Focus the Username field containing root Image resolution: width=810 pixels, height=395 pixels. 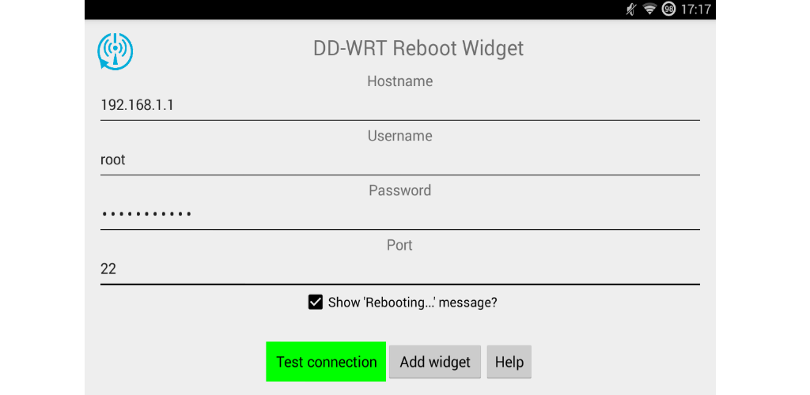point(399,160)
